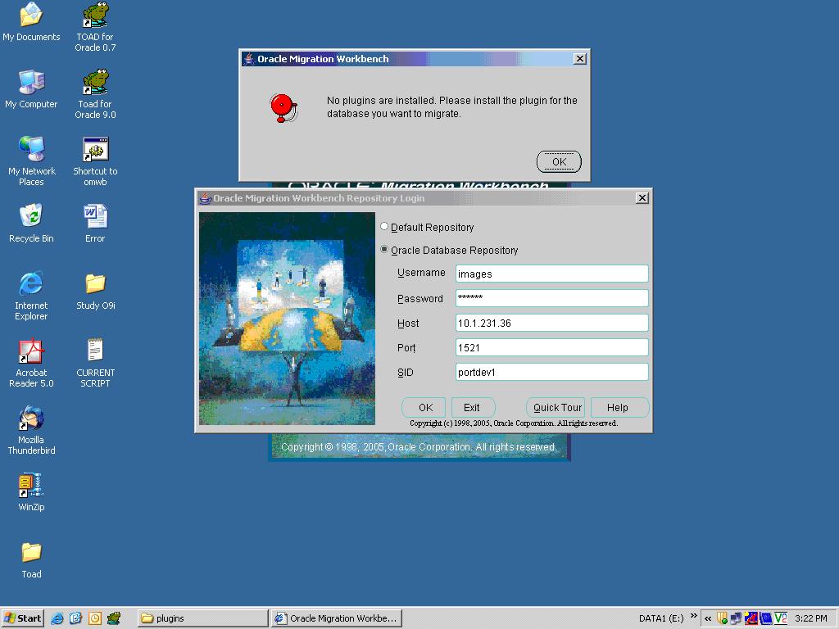Click the Help button in the login dialog
This screenshot has width=839, height=629.
618,408
